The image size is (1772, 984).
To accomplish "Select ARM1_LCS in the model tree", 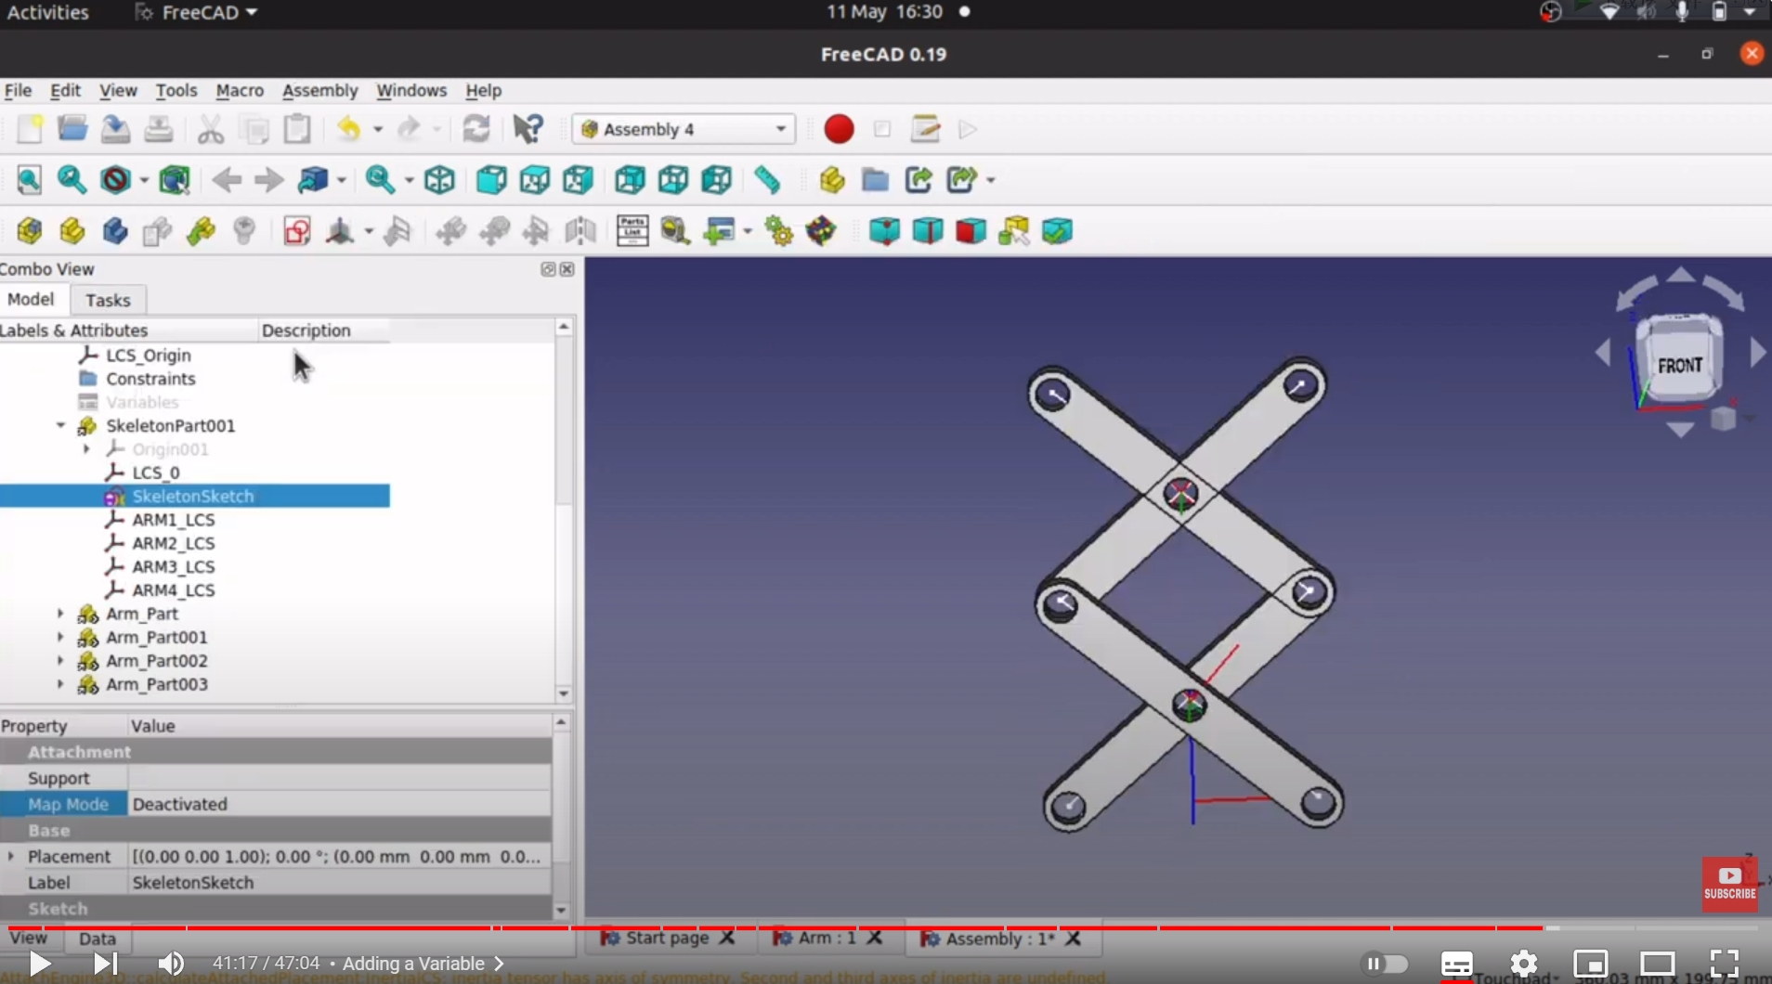I will click(x=173, y=520).
